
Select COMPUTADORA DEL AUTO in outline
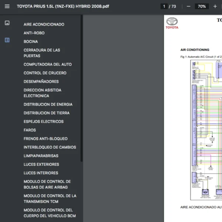[48, 64]
